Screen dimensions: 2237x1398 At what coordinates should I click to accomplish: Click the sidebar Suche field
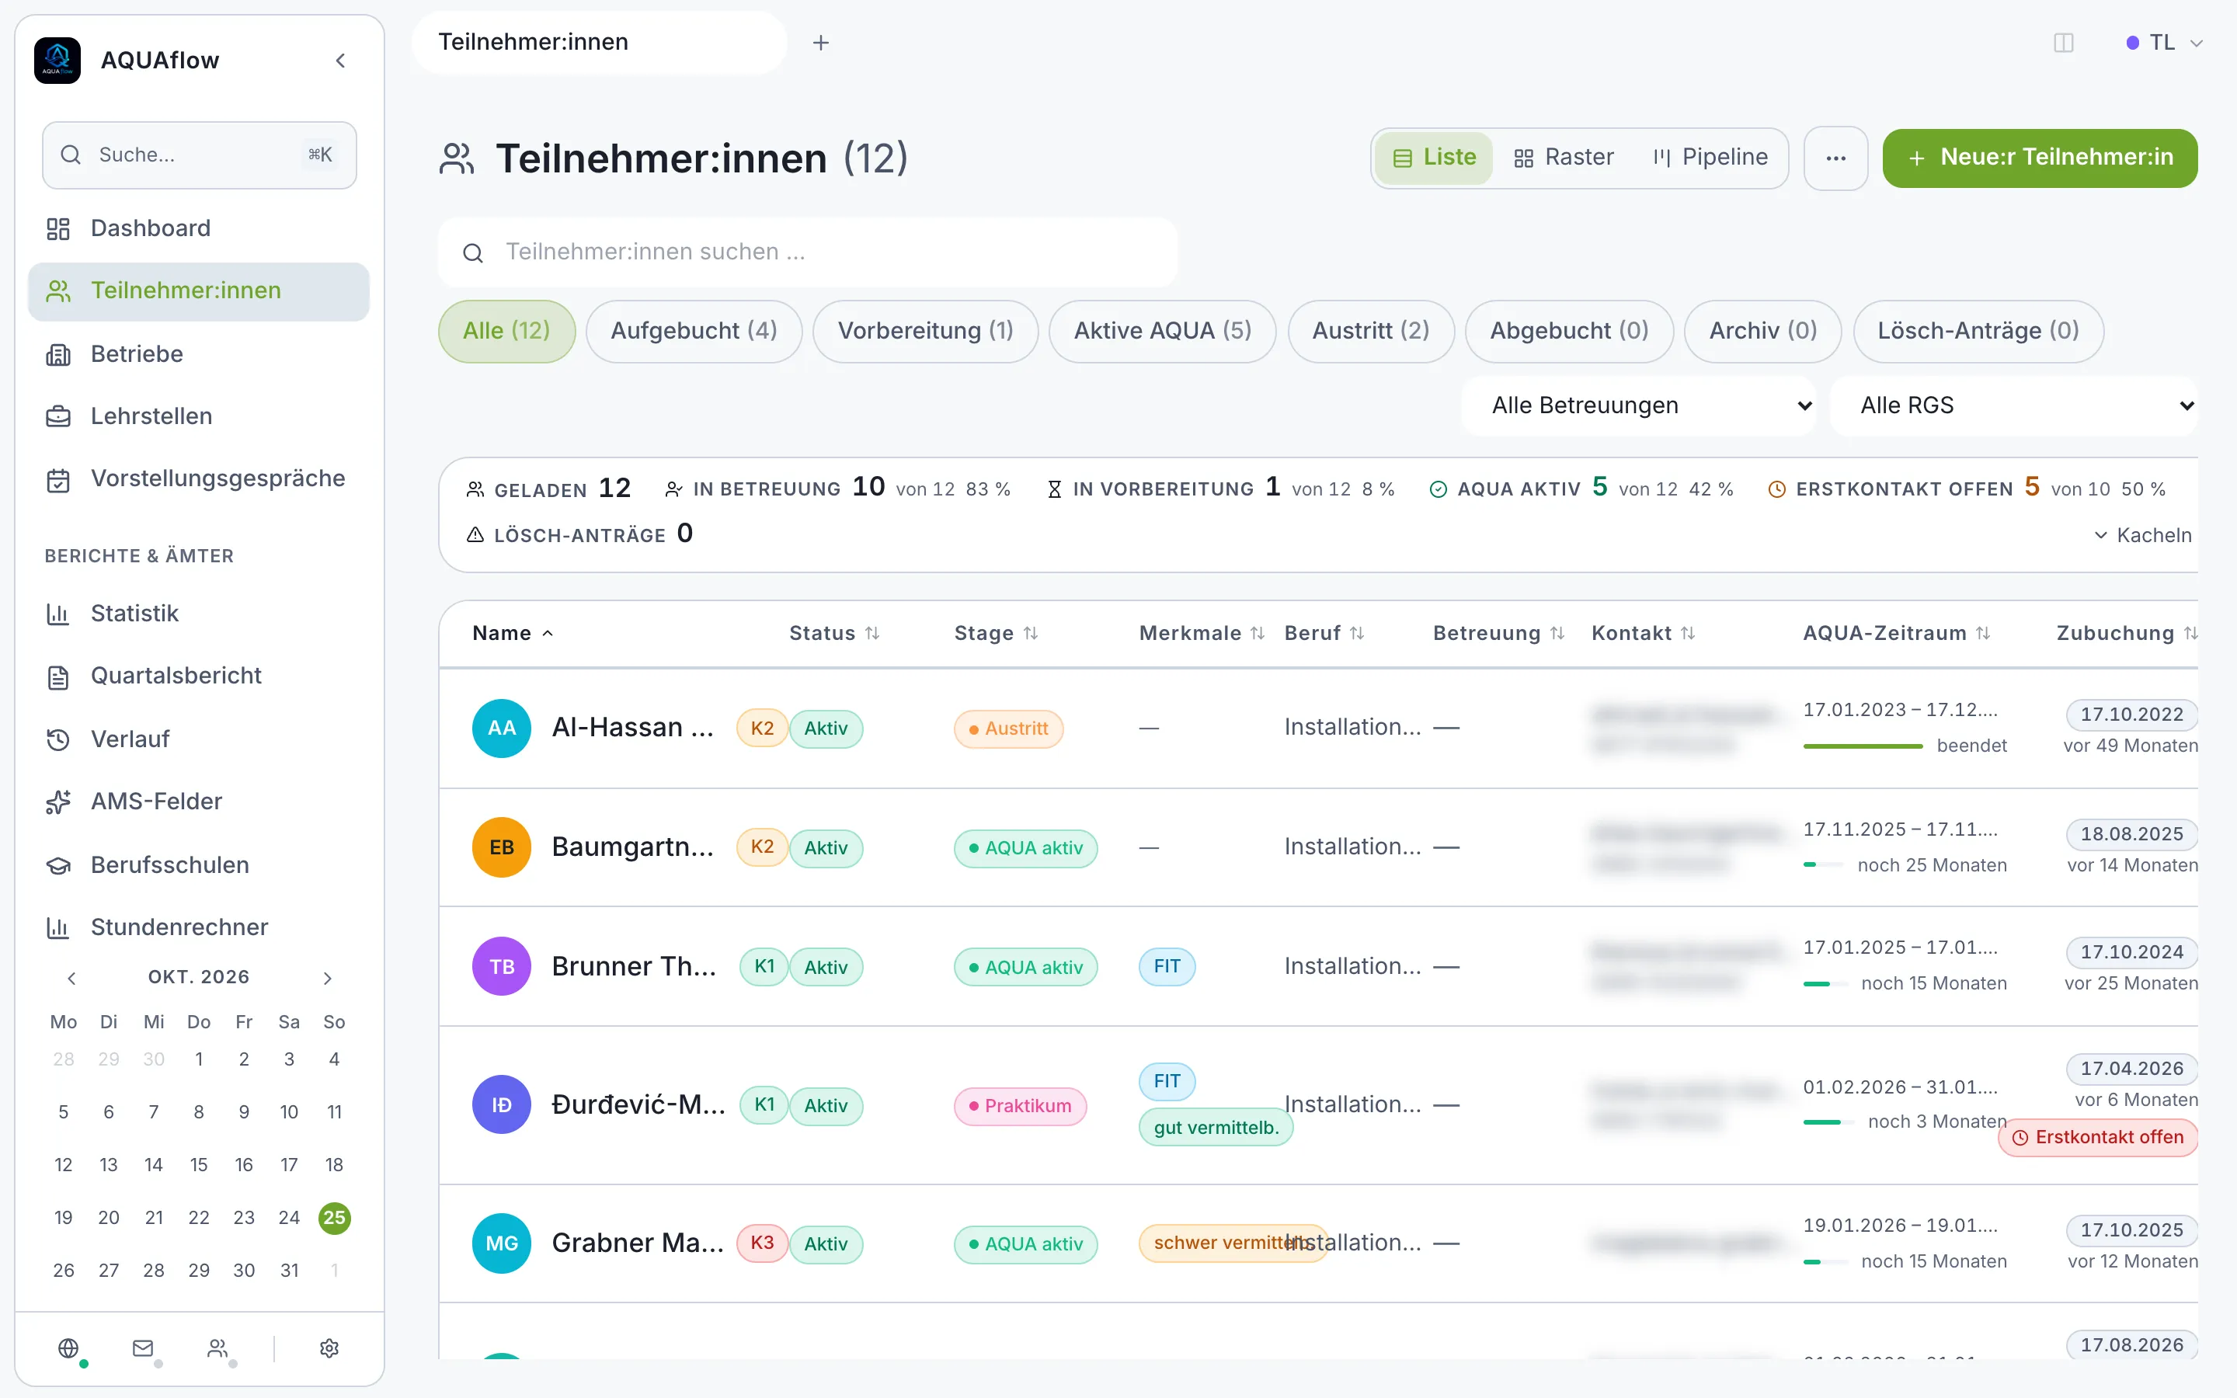click(x=199, y=155)
